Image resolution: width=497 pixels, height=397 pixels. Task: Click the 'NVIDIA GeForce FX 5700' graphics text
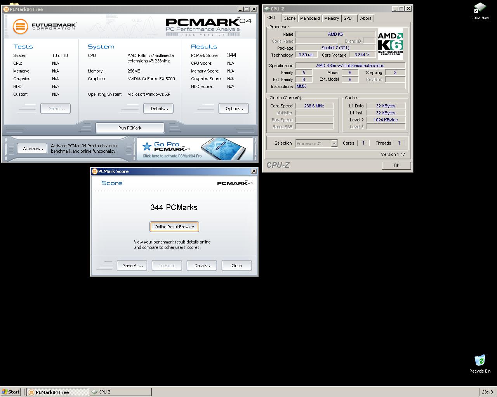point(151,79)
